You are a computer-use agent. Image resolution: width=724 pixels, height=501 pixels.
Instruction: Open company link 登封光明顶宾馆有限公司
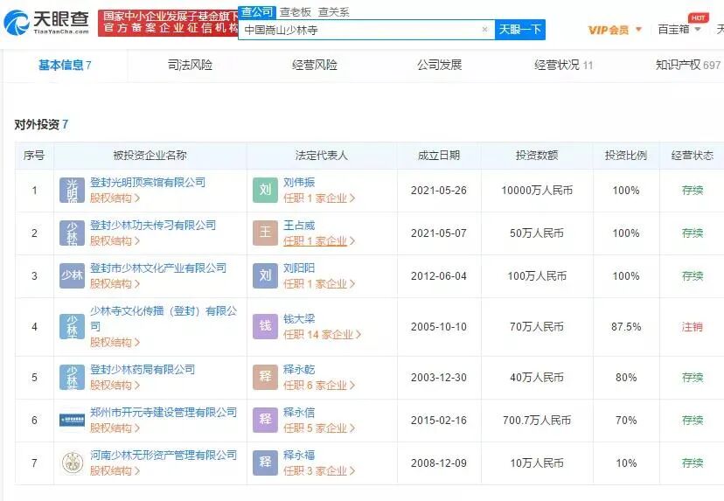pyautogui.click(x=148, y=183)
